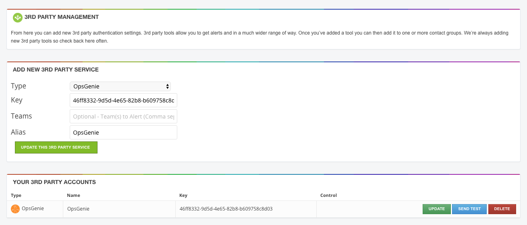The width and height of the screenshot is (527, 225).
Task: Click the Type column header
Action: tap(16, 195)
